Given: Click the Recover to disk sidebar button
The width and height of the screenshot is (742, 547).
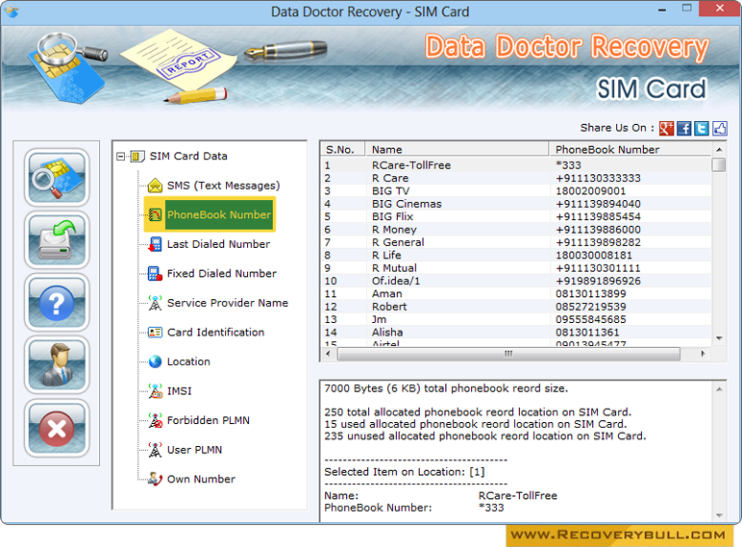Looking at the screenshot, I should point(57,240).
